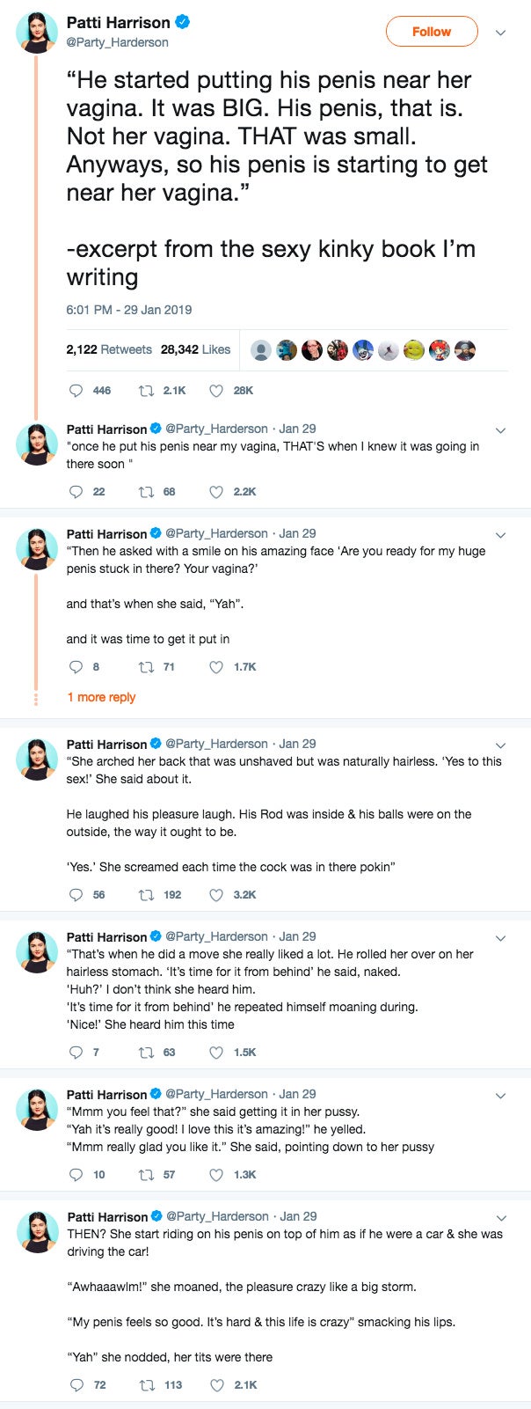Toggle like on the final thread tweet
The height and width of the screenshot is (1409, 531).
tap(215, 1384)
